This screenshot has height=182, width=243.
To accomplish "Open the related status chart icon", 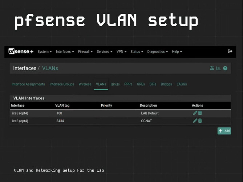I will [219, 68].
